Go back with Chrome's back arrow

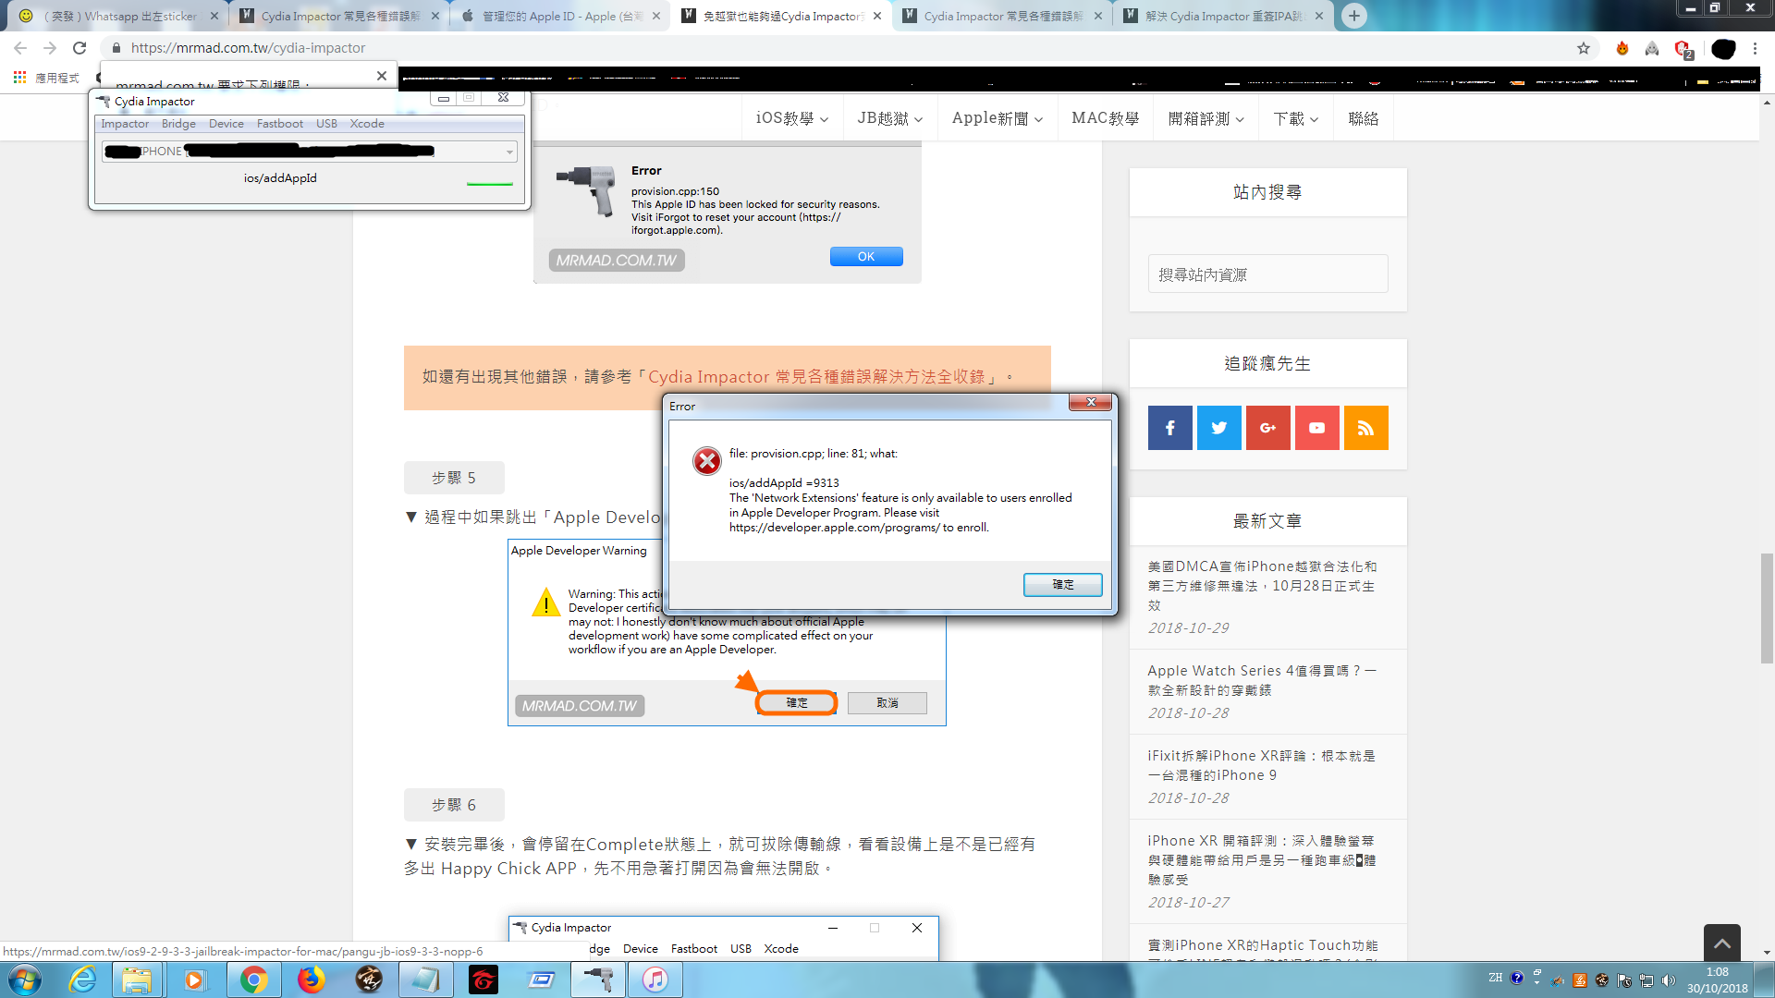pos(20,48)
